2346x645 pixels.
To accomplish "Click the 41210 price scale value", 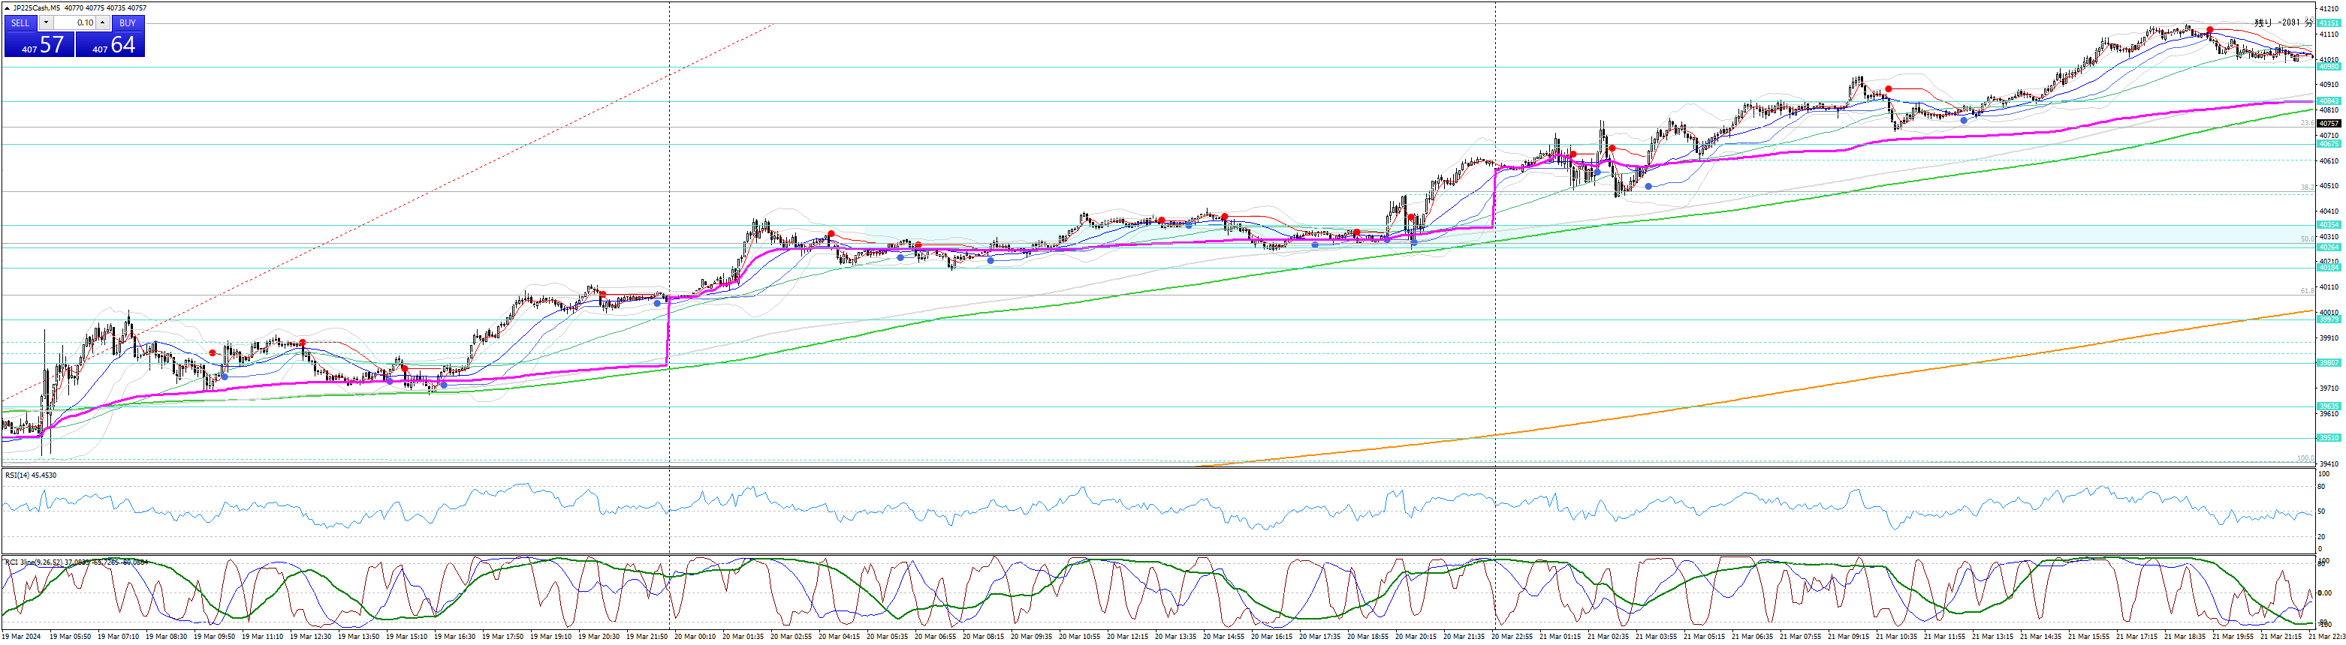I will [2329, 9].
